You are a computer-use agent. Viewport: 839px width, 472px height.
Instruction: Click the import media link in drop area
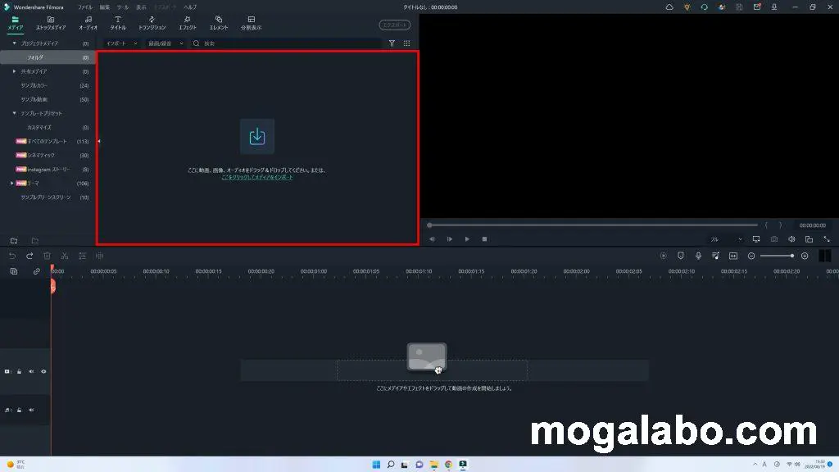tap(256, 177)
